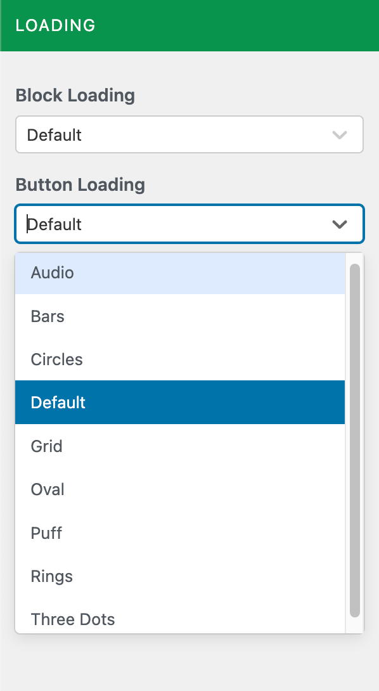
Task: Pick the Puff loading animation
Action: 180,533
